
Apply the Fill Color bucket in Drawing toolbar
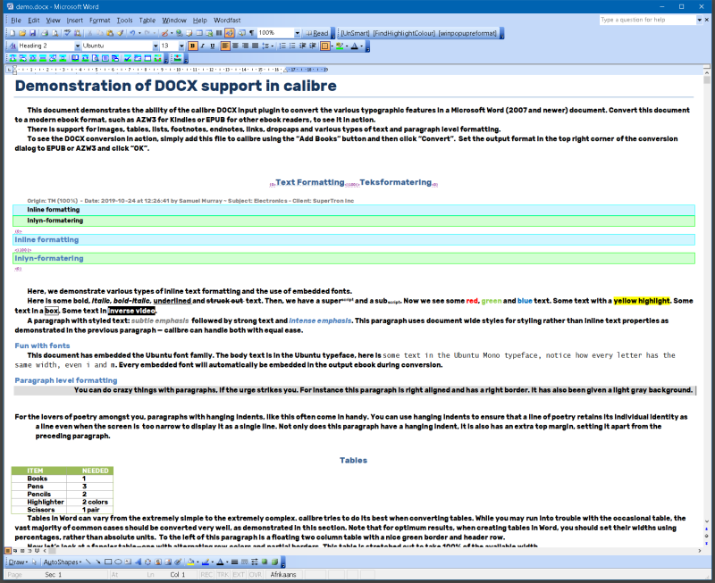(x=190, y=562)
